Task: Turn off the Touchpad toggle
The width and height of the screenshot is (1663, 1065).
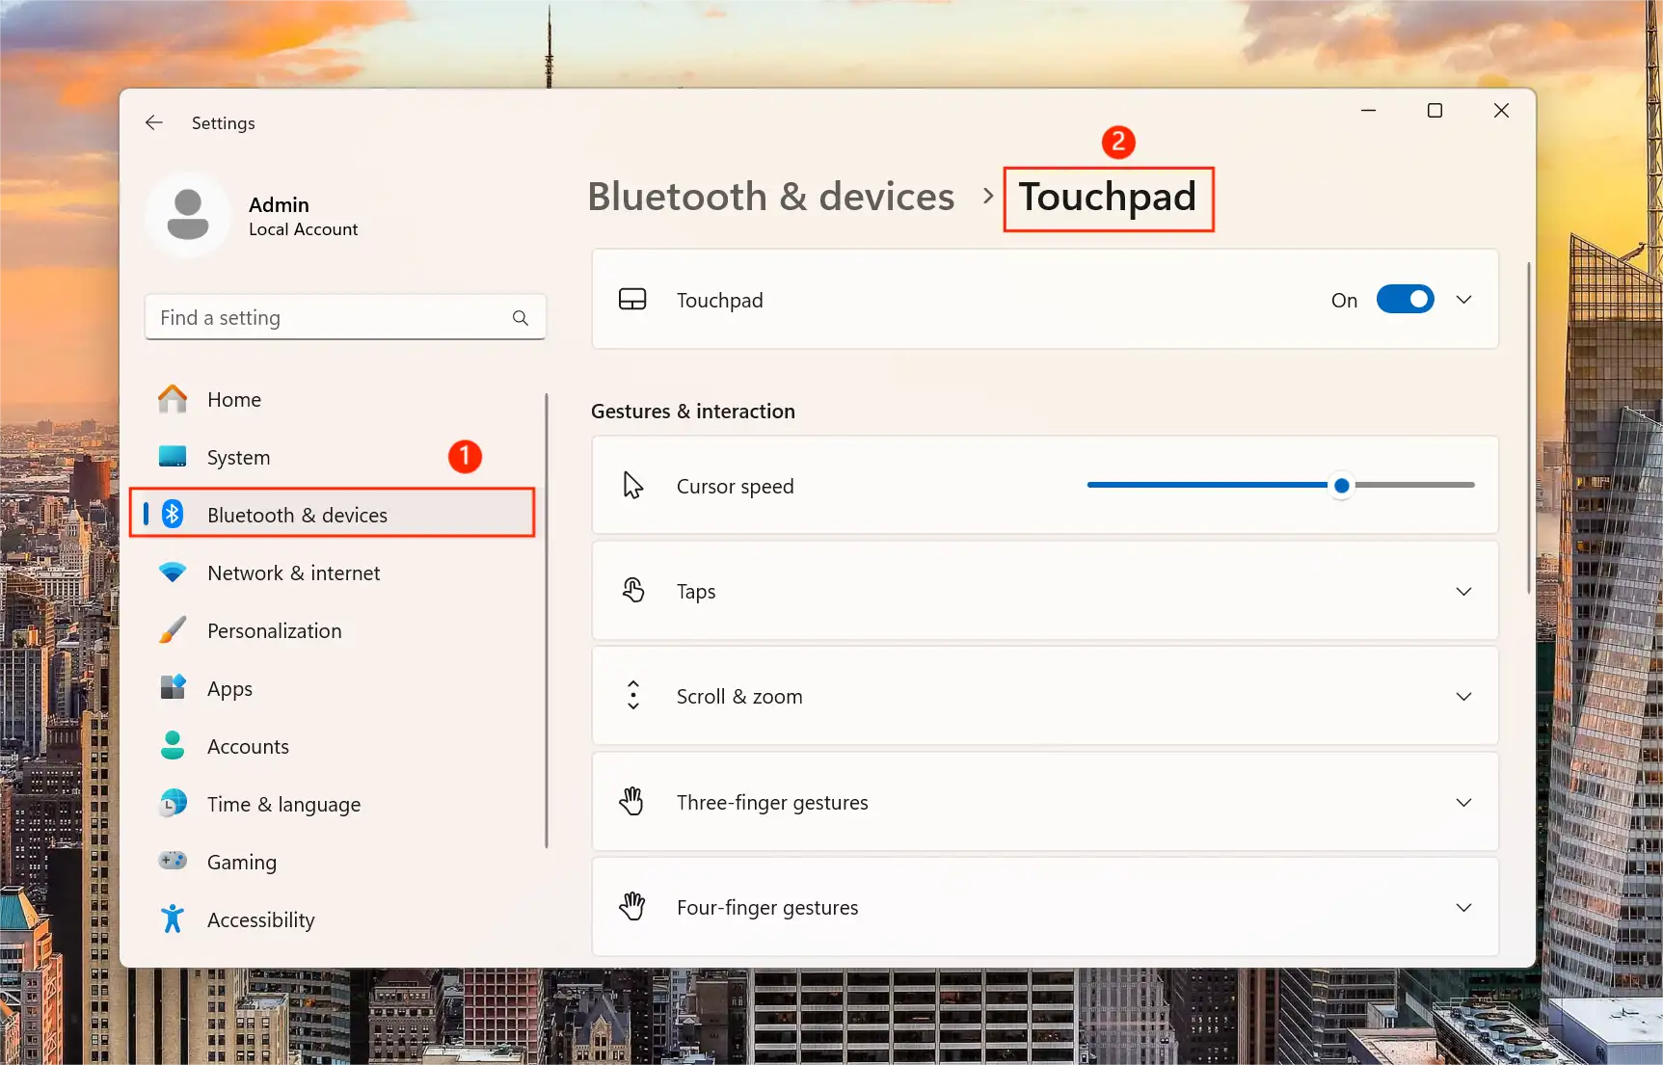Action: pyautogui.click(x=1405, y=300)
